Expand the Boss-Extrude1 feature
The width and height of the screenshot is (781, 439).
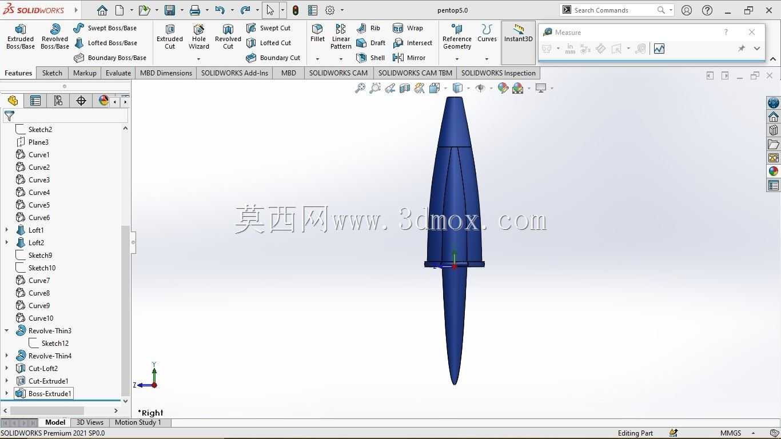click(7, 393)
